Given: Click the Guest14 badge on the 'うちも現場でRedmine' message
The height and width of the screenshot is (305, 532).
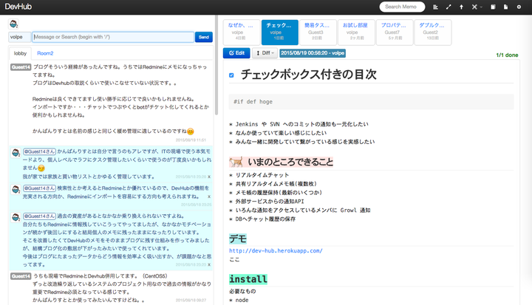Looking at the screenshot, I should click(21, 276).
